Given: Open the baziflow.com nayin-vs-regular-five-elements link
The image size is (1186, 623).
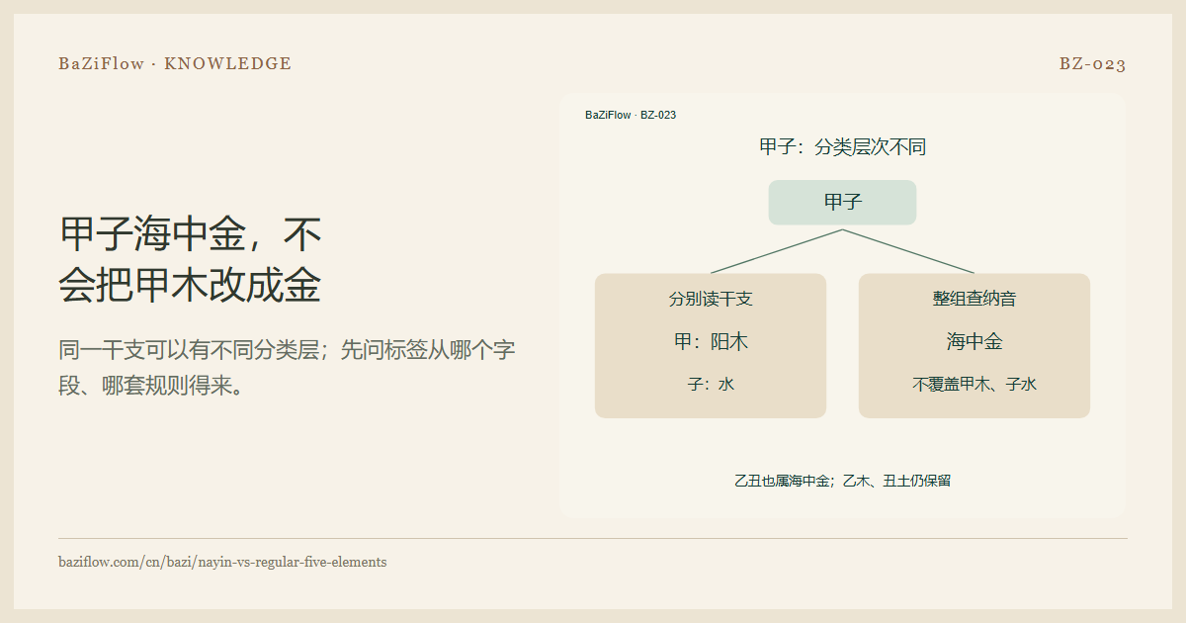Looking at the screenshot, I should coord(222,562).
